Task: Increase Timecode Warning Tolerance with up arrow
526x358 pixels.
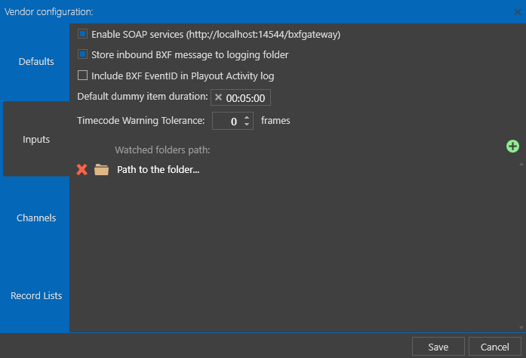Action: (x=247, y=118)
